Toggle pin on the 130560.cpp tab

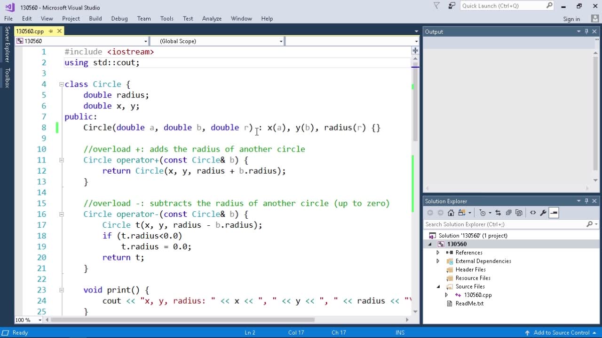pos(51,31)
